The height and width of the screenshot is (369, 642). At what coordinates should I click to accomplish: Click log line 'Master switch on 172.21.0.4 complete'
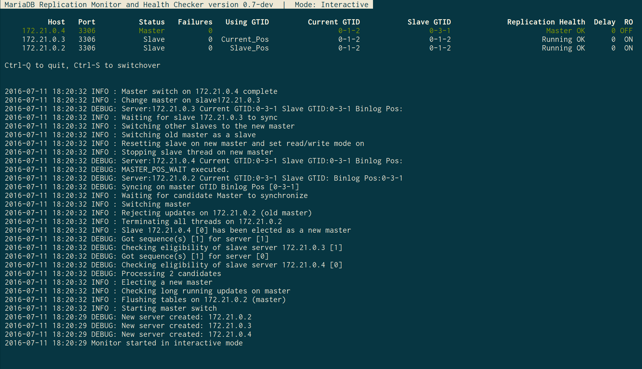(199, 91)
